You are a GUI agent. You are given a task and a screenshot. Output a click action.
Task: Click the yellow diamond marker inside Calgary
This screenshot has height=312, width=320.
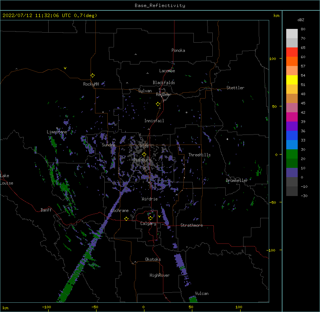(x=150, y=218)
